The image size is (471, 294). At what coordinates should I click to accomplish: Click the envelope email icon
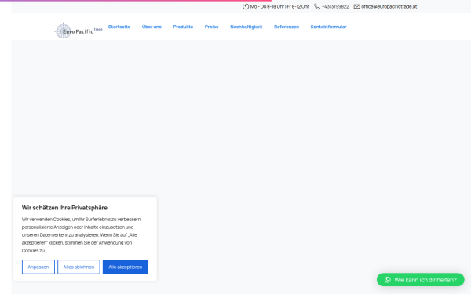pyautogui.click(x=356, y=6)
